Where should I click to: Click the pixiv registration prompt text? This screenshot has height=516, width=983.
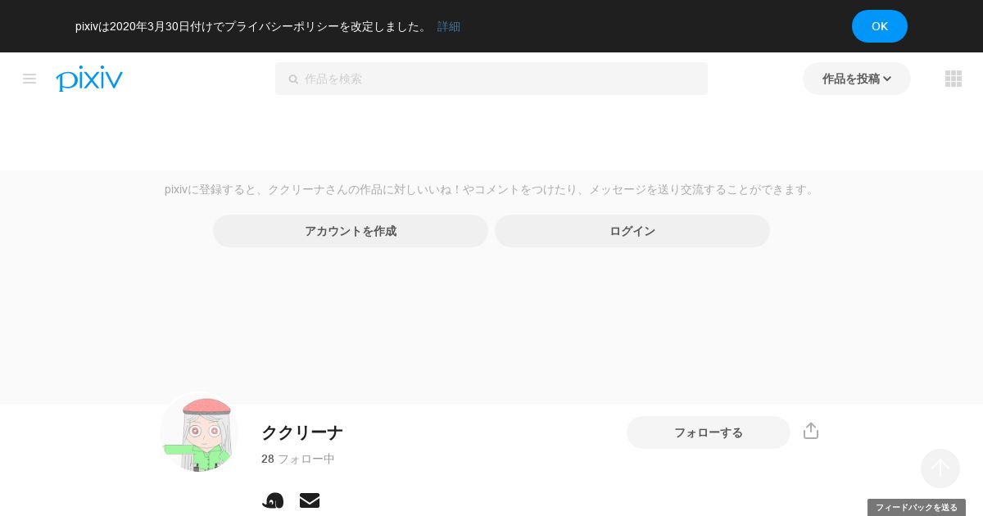pyautogui.click(x=491, y=189)
